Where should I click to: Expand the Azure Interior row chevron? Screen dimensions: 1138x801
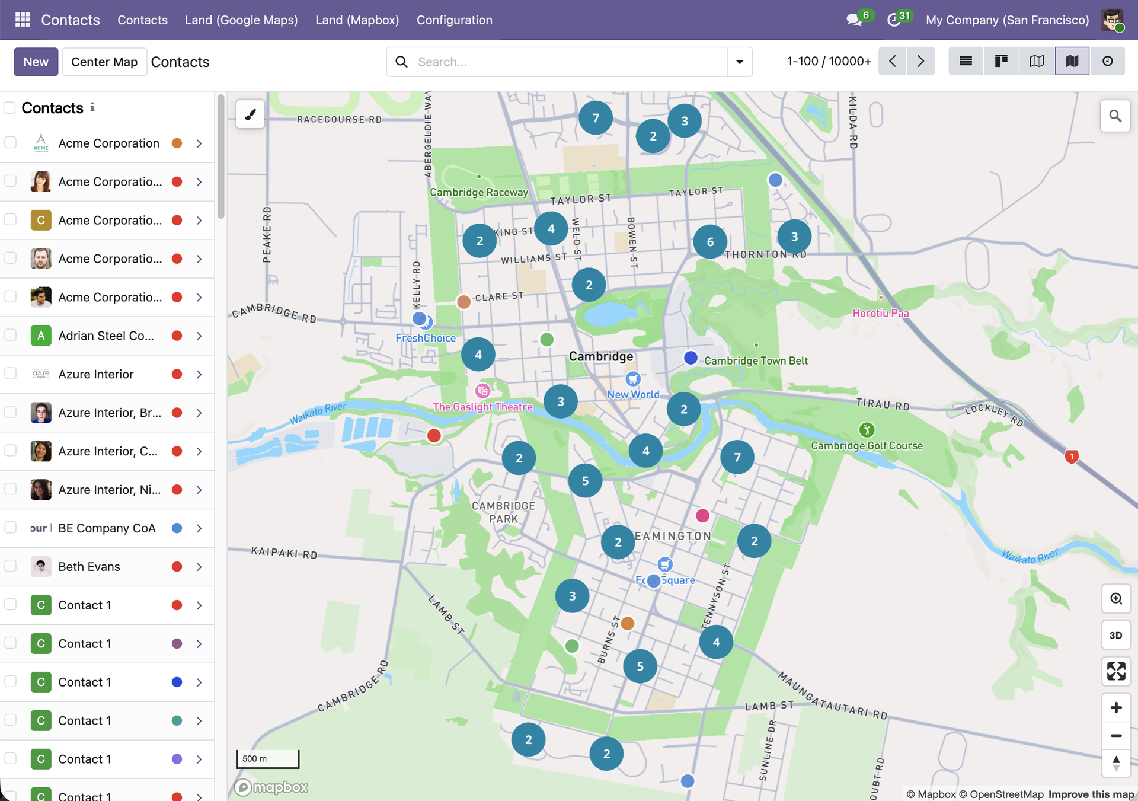199,375
